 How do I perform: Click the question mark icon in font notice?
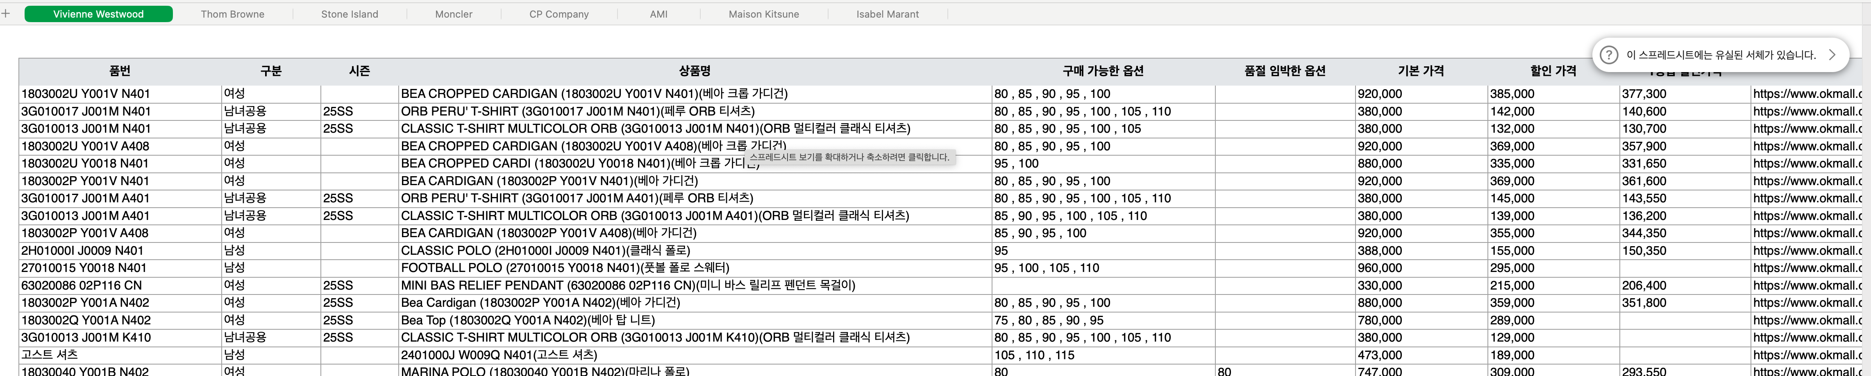coord(1609,55)
